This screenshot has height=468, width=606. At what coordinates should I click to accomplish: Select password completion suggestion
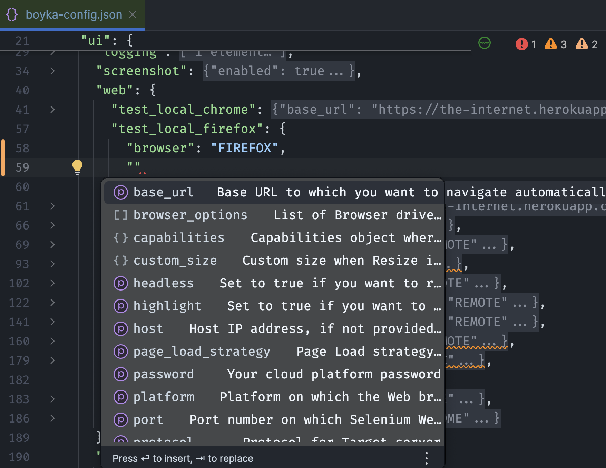(273, 374)
